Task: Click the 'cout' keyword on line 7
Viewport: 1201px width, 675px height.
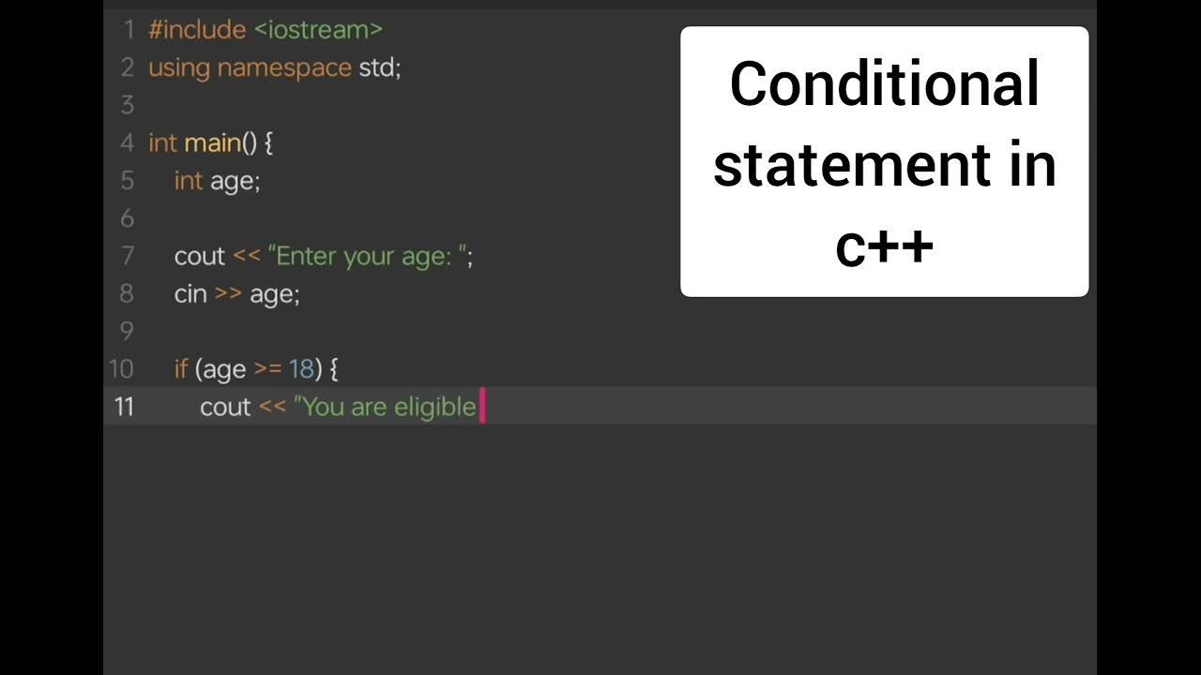Action: pos(199,256)
